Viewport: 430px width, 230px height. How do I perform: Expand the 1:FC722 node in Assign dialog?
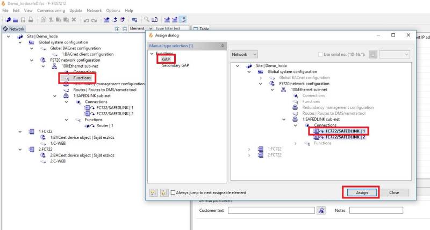(x=249, y=149)
